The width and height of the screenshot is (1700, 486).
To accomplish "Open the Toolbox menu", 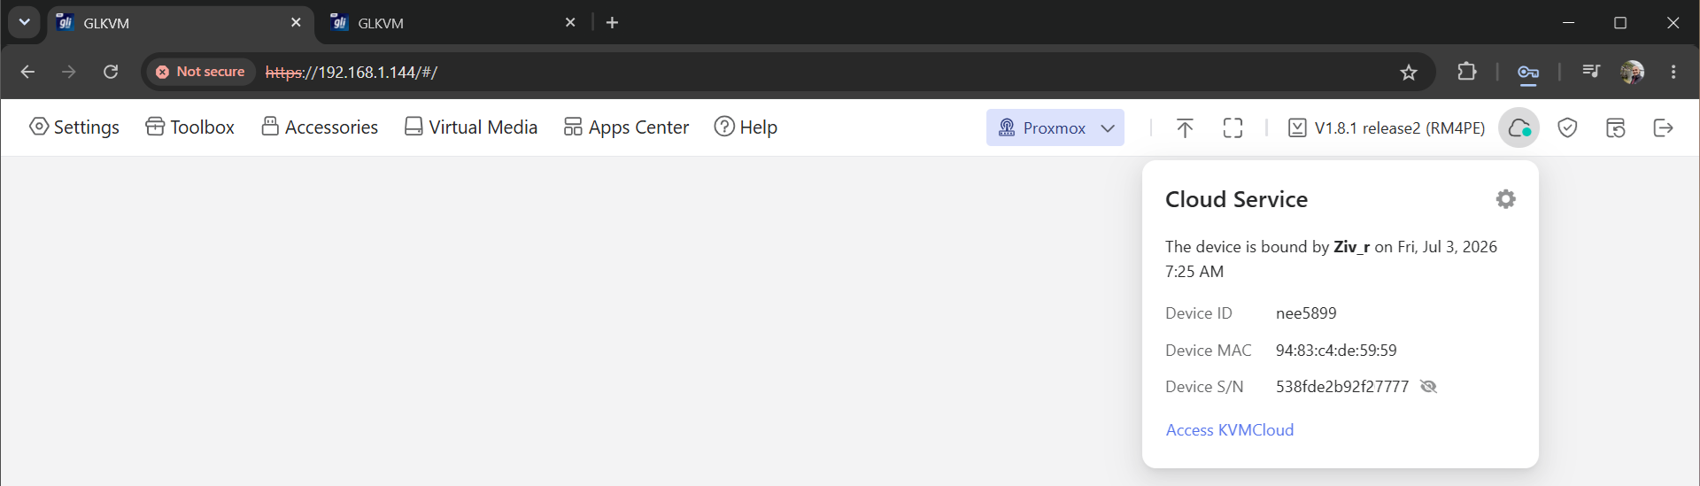I will coord(189,127).
